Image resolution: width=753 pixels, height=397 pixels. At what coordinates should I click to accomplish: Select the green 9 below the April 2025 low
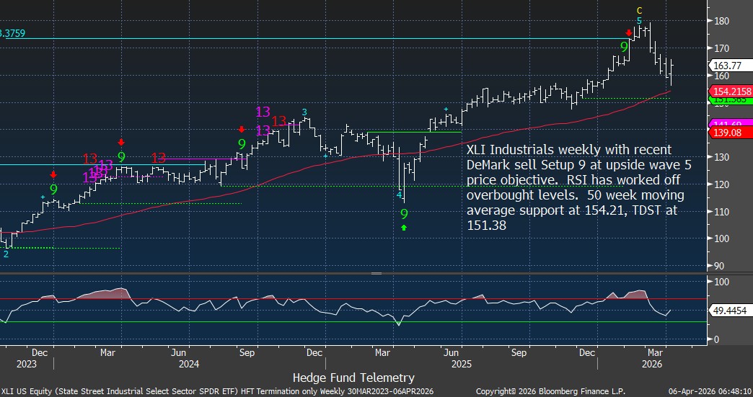click(x=404, y=214)
